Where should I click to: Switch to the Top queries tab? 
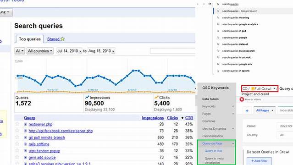pos(30,39)
